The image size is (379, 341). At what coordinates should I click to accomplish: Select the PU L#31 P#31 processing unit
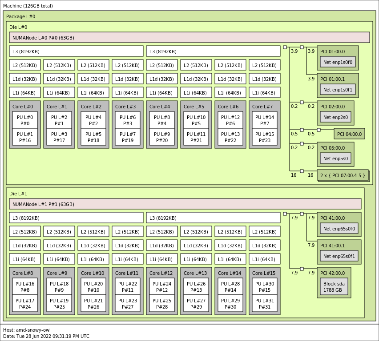click(x=265, y=304)
